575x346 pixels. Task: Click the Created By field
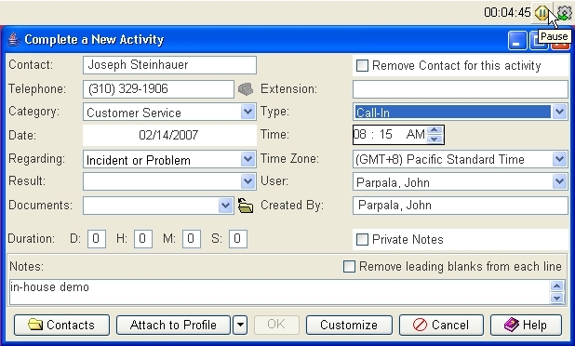[x=461, y=206]
